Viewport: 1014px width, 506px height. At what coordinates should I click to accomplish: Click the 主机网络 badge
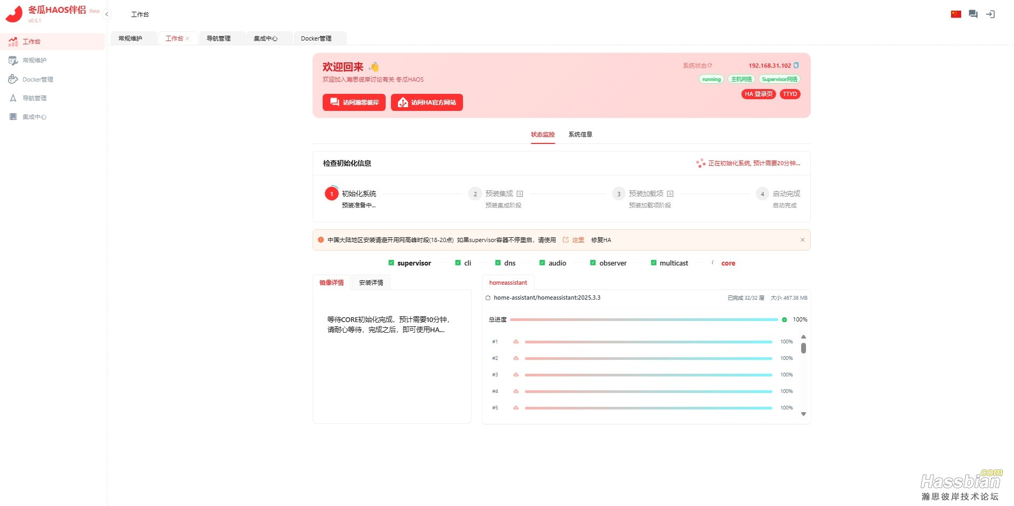pos(741,79)
